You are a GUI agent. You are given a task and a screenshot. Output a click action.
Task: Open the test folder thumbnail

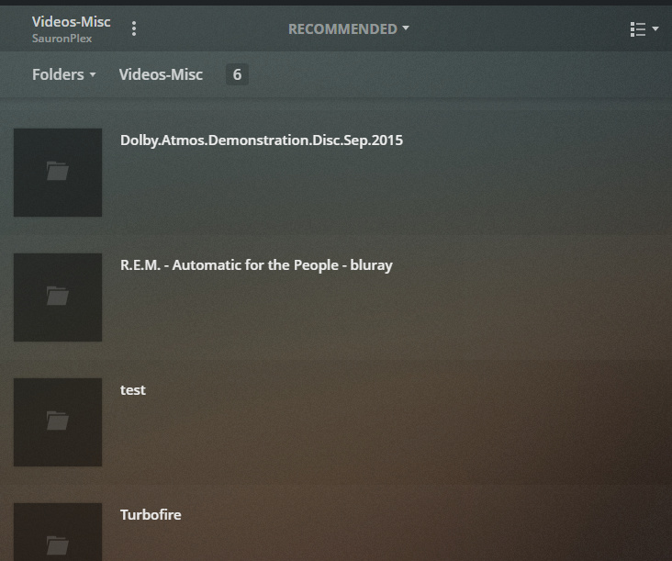pyautogui.click(x=58, y=421)
